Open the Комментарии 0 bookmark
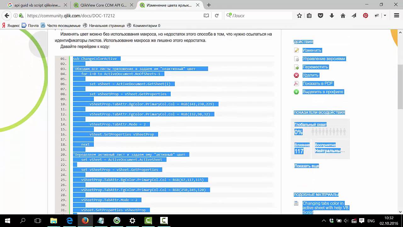This screenshot has width=403, height=227. point(144,26)
